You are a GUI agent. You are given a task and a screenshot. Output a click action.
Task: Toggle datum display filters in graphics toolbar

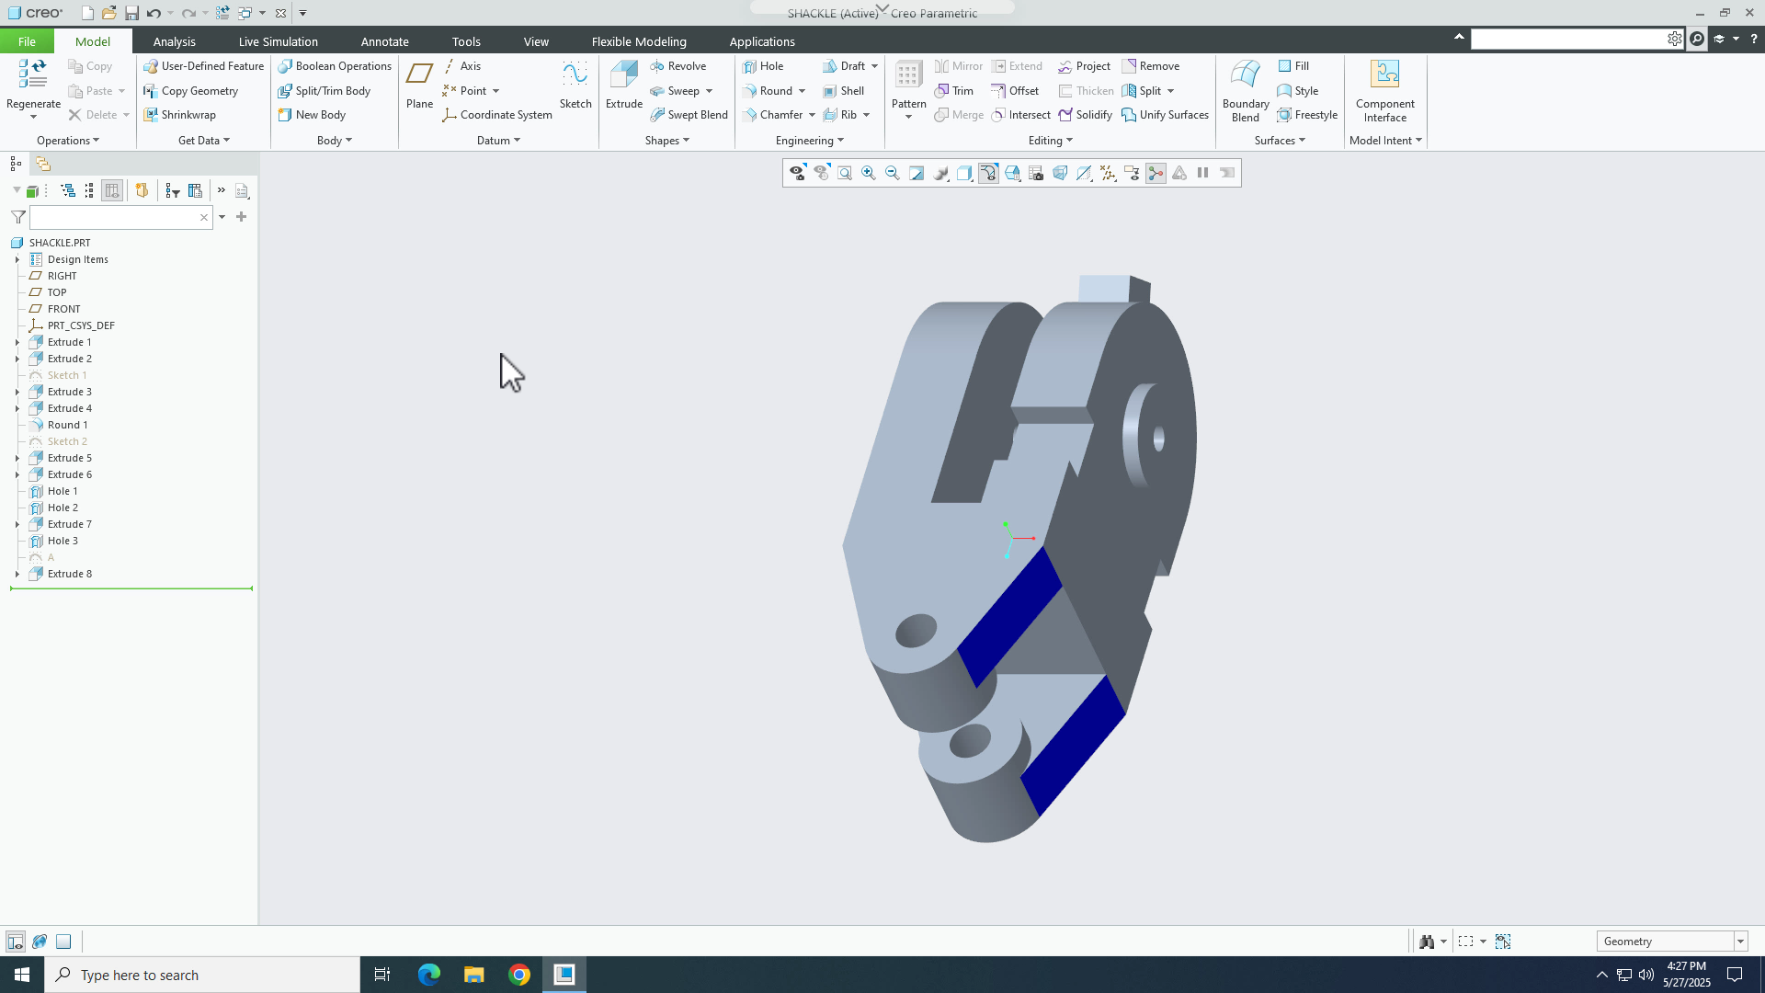(x=1107, y=173)
